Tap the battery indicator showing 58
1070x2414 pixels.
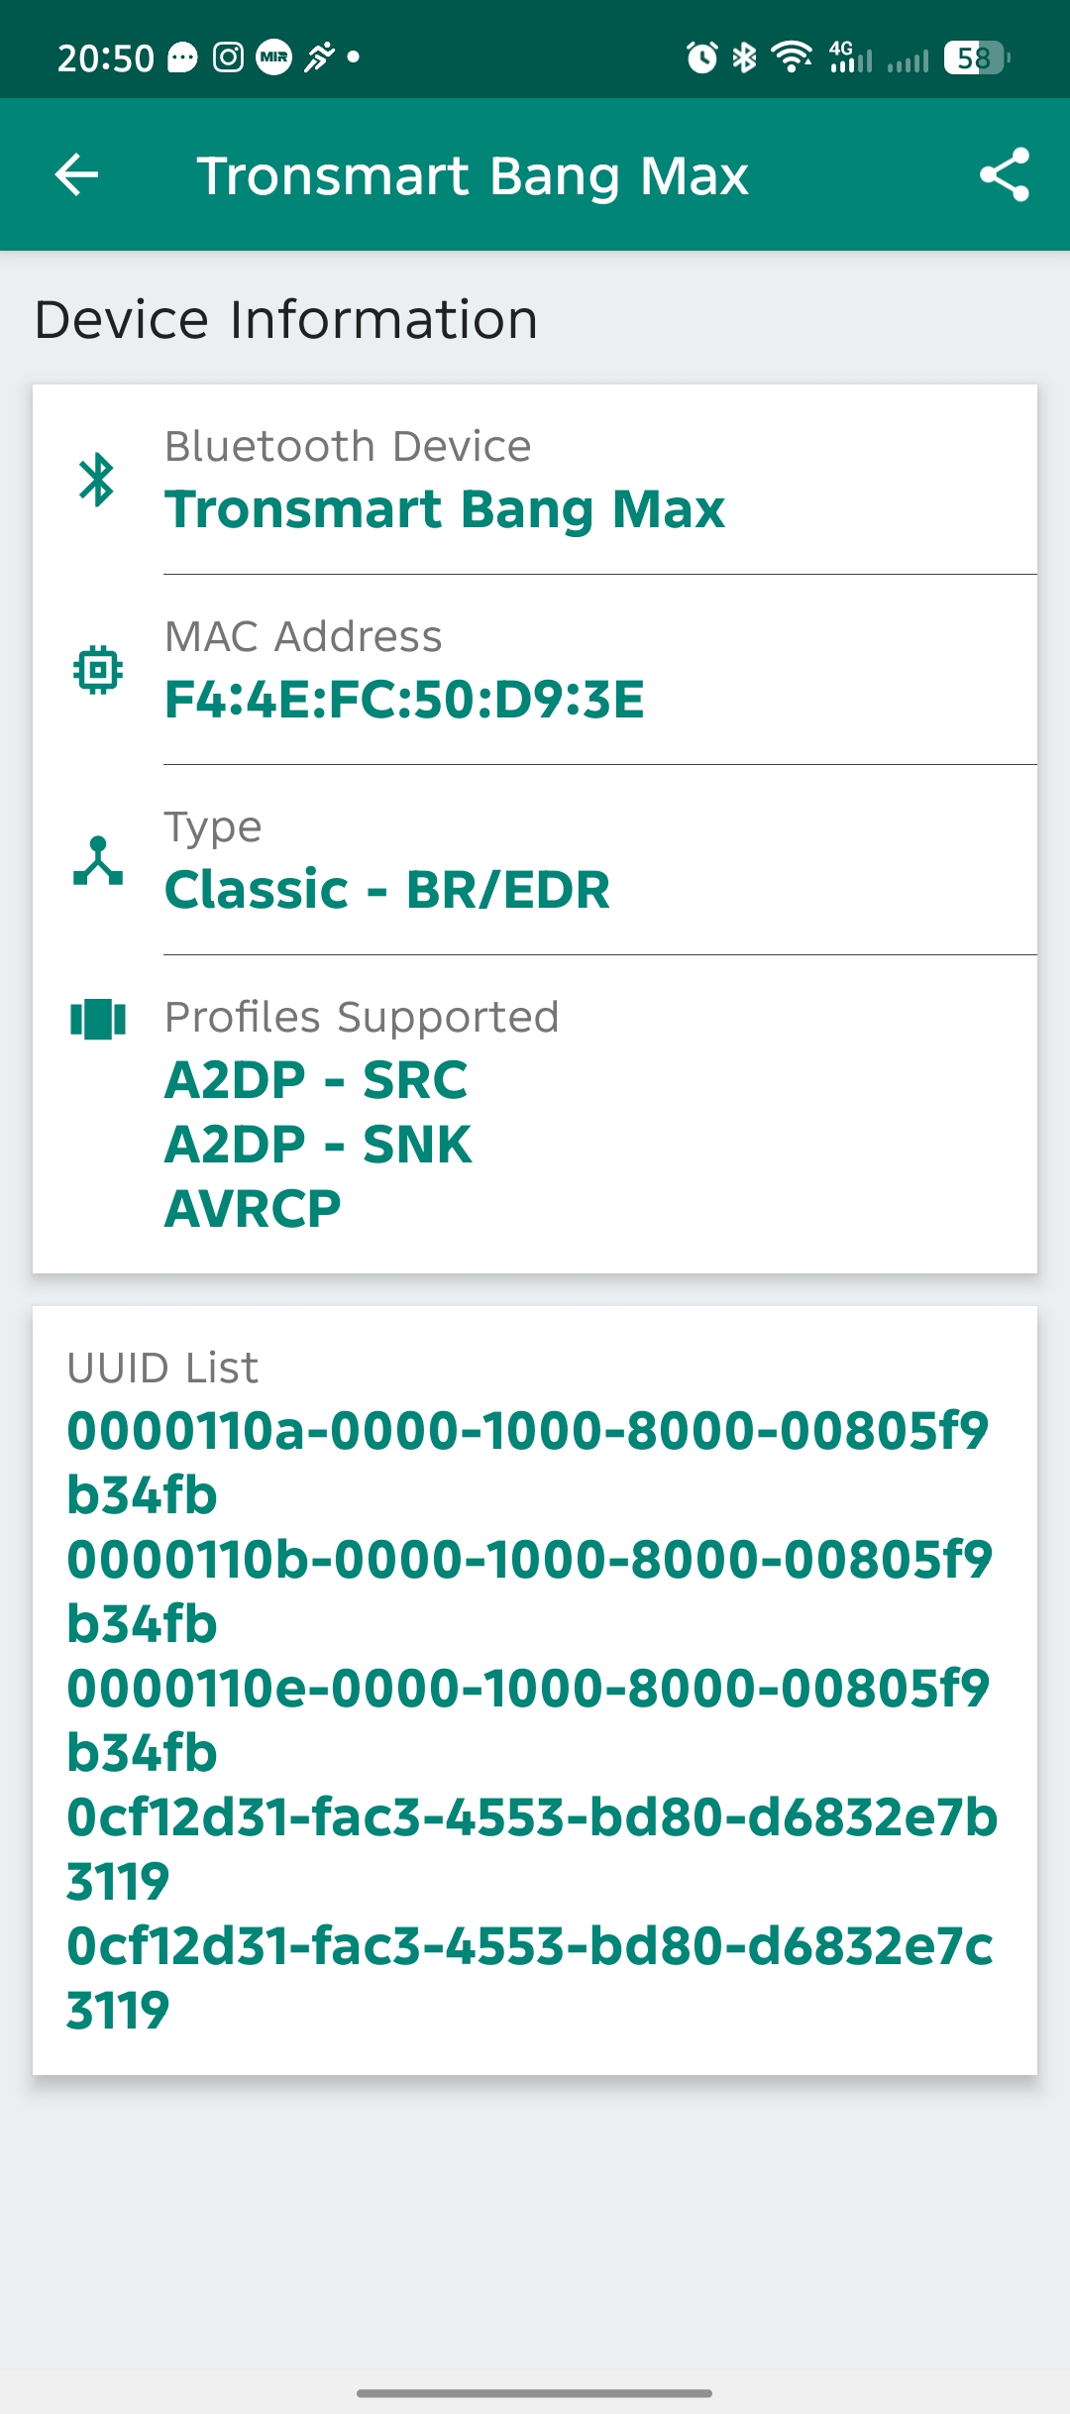[976, 57]
